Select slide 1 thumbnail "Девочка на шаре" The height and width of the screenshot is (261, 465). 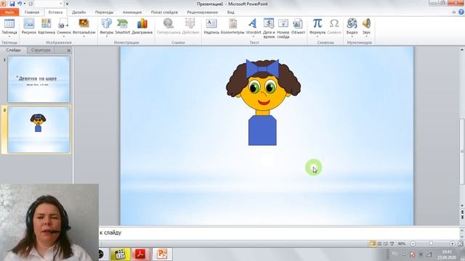pyautogui.click(x=39, y=79)
